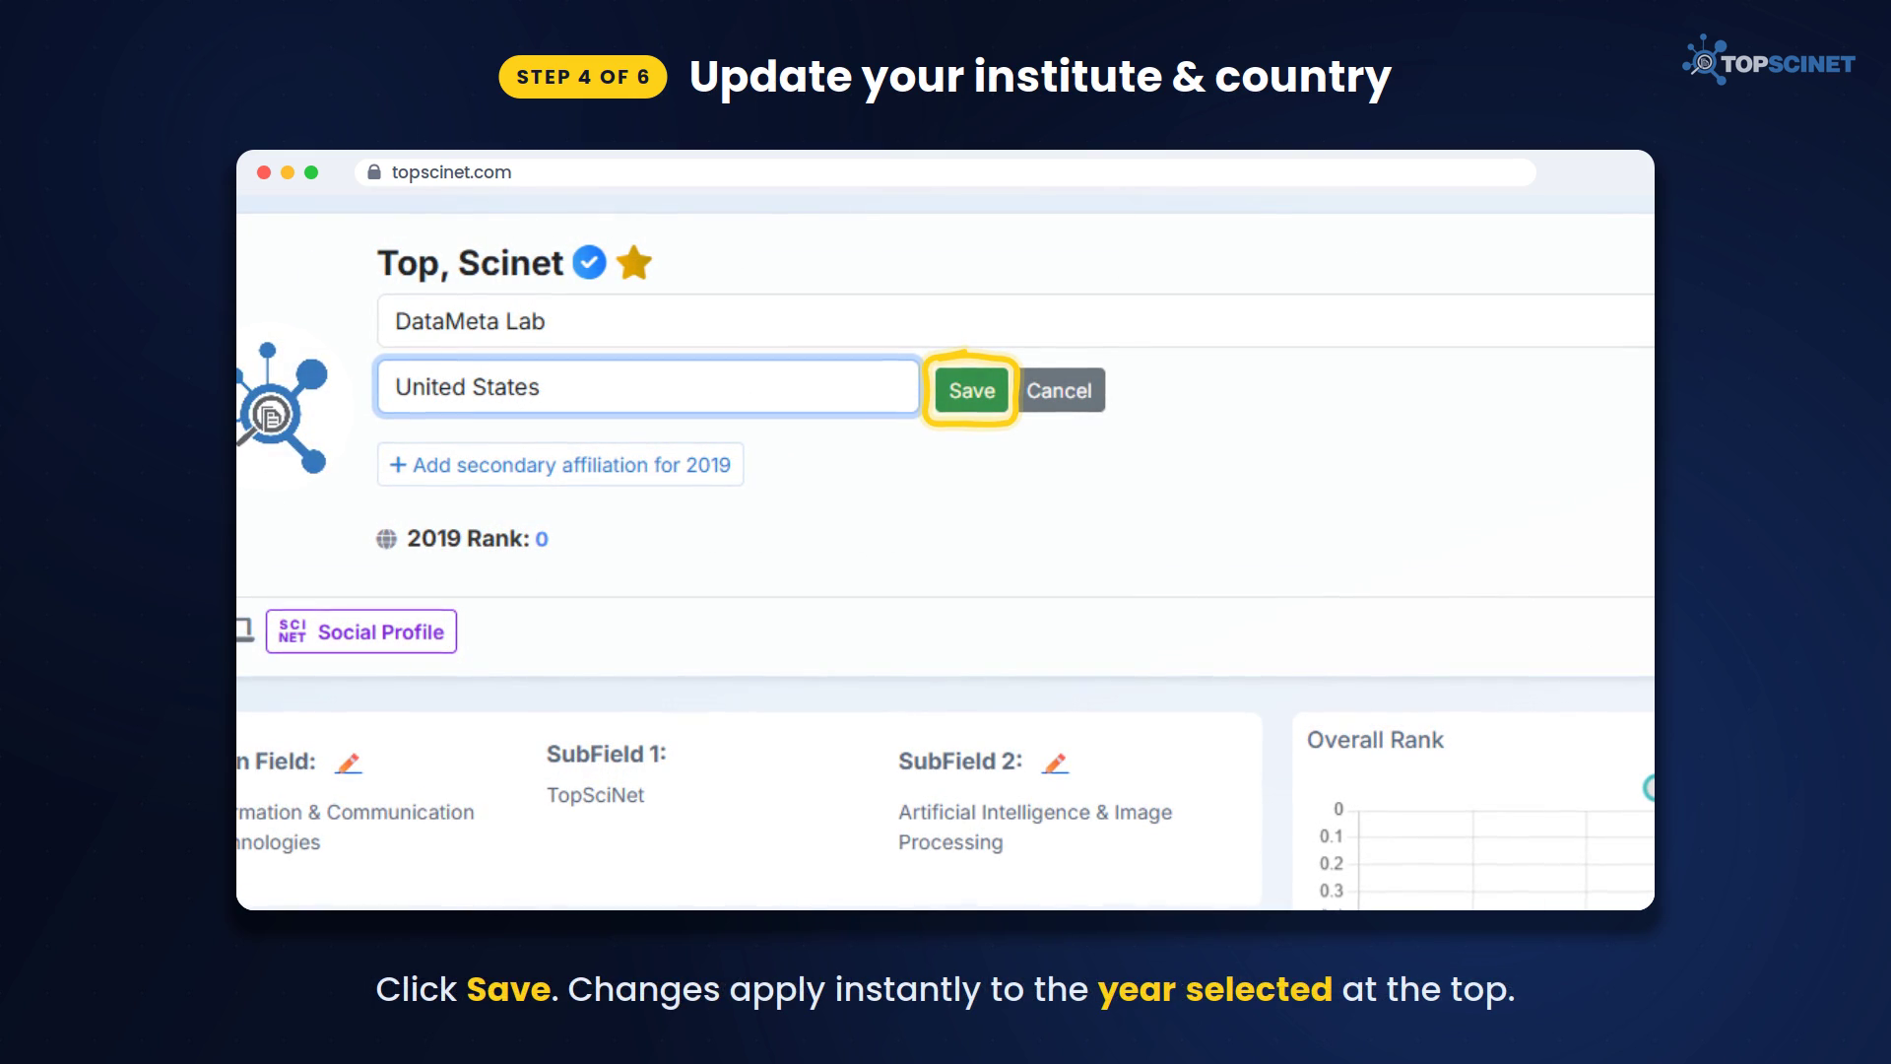The height and width of the screenshot is (1064, 1891).
Task: Click the topscinet.com address bar
Action: (945, 172)
